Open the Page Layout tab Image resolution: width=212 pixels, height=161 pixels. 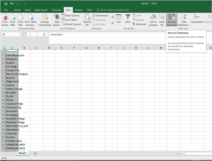(41, 10)
